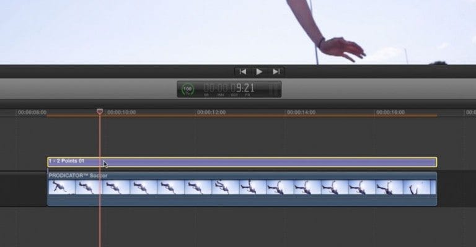Click the last filmstrip thumbnail of the soccer clip

pyautogui.click(x=419, y=187)
